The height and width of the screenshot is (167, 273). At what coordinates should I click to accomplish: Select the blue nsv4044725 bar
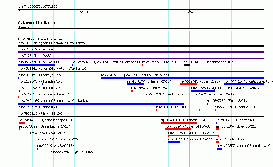coord(244,84)
